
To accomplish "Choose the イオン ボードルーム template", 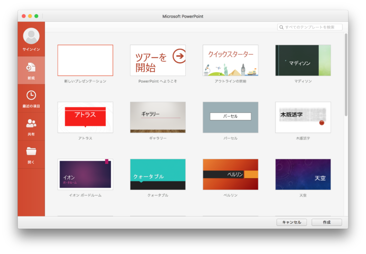I will coord(85,174).
